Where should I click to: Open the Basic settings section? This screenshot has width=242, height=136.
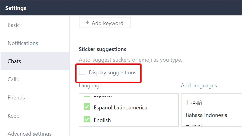click(14, 25)
